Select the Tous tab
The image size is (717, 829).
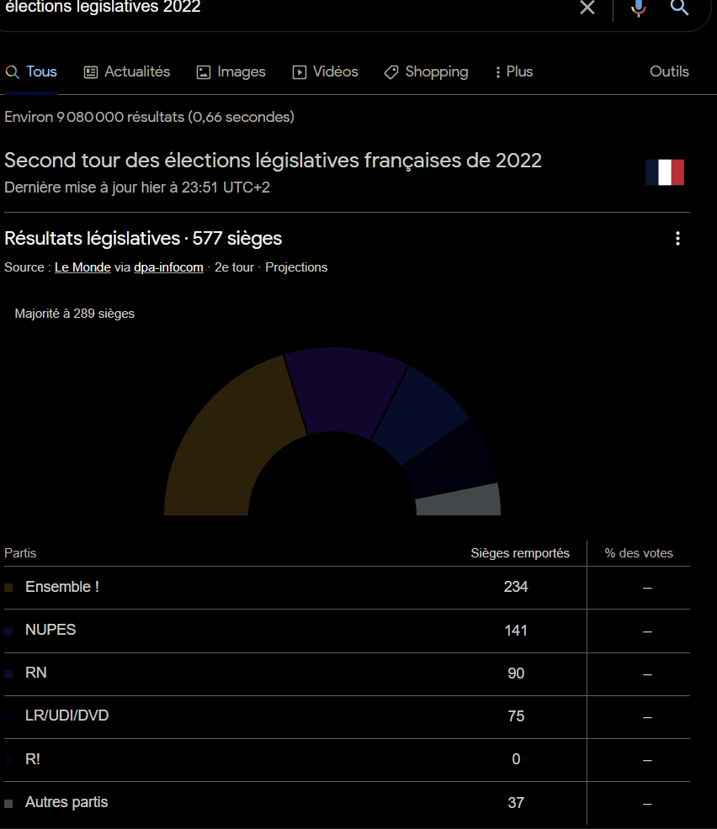31,72
